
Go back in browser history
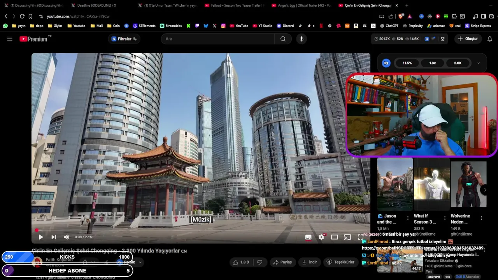point(6,16)
